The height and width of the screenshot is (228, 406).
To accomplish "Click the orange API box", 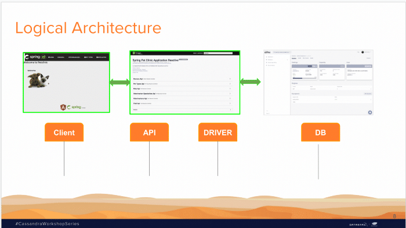I will (149, 132).
